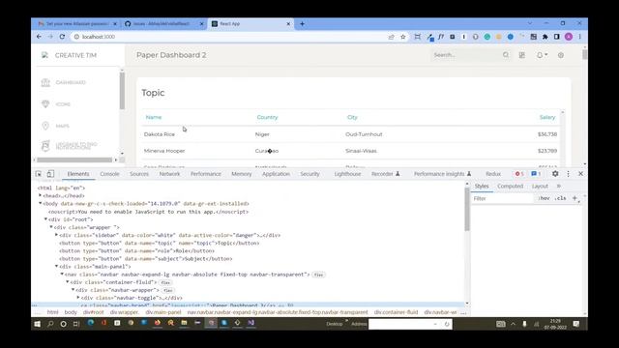Click the Paper Dashboard 2 brand link
The height and width of the screenshot is (348, 619).
click(x=171, y=55)
